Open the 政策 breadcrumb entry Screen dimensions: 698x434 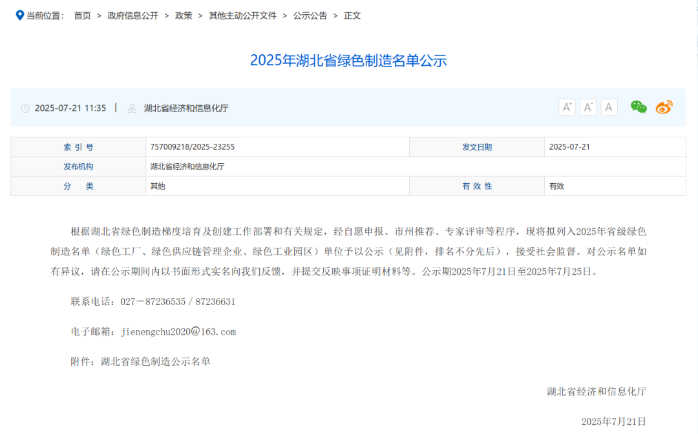coord(184,15)
